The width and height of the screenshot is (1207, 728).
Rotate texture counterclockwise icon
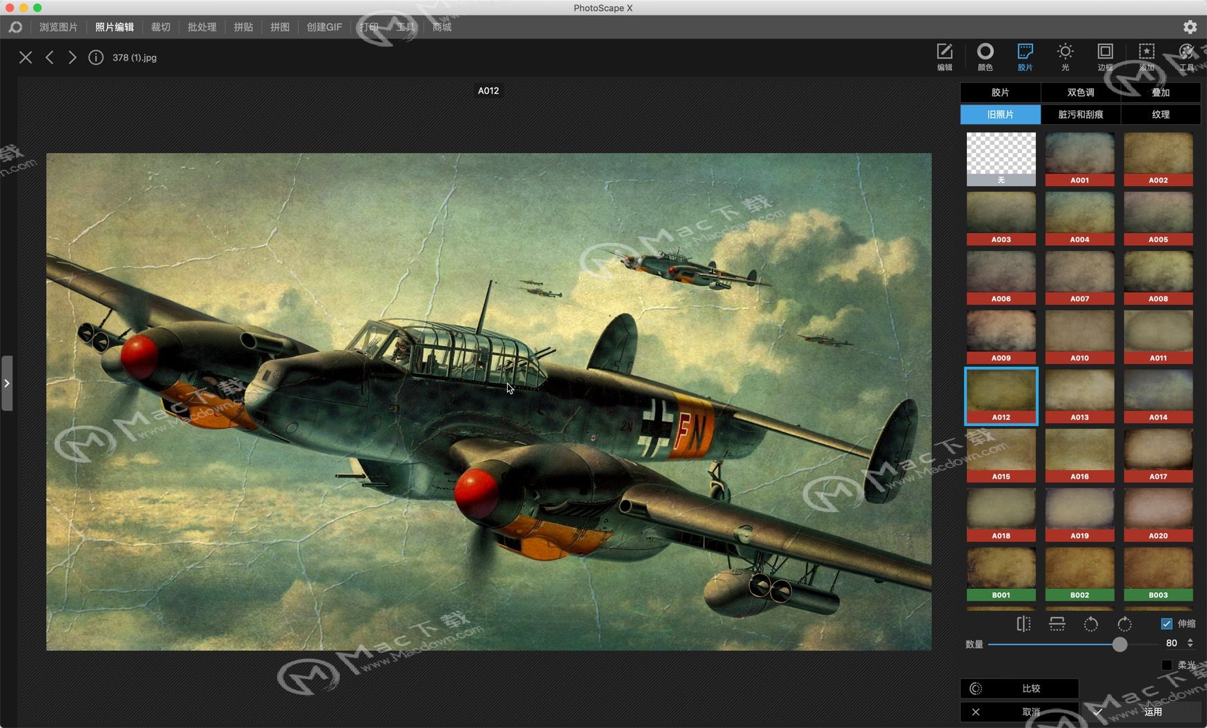tap(1090, 624)
